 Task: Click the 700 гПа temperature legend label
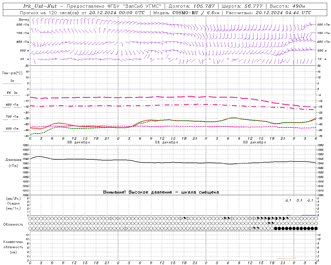point(12,117)
